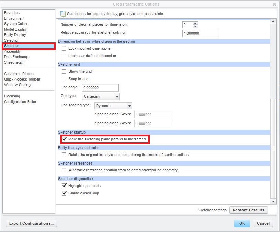Enable Retain original line style during import
The image size is (280, 232).
64,155
